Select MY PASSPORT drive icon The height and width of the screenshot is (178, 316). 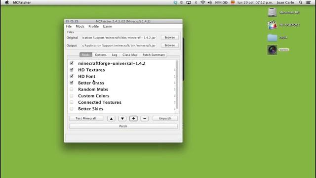[272, 25]
